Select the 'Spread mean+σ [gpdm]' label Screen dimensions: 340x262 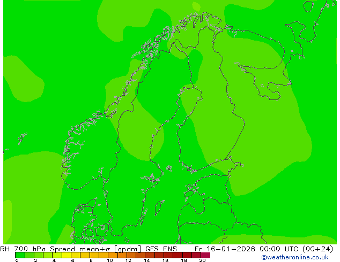point(95,249)
